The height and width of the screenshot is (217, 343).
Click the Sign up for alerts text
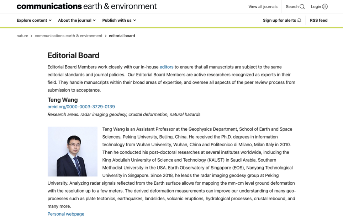(279, 21)
